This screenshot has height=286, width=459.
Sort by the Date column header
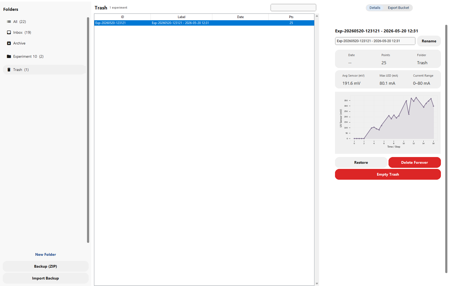240,17
